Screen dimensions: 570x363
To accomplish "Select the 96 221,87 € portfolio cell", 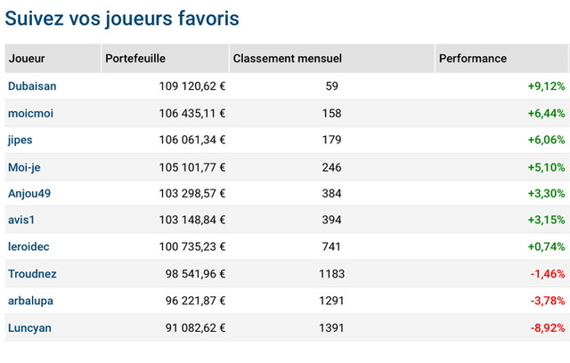I will [195, 301].
